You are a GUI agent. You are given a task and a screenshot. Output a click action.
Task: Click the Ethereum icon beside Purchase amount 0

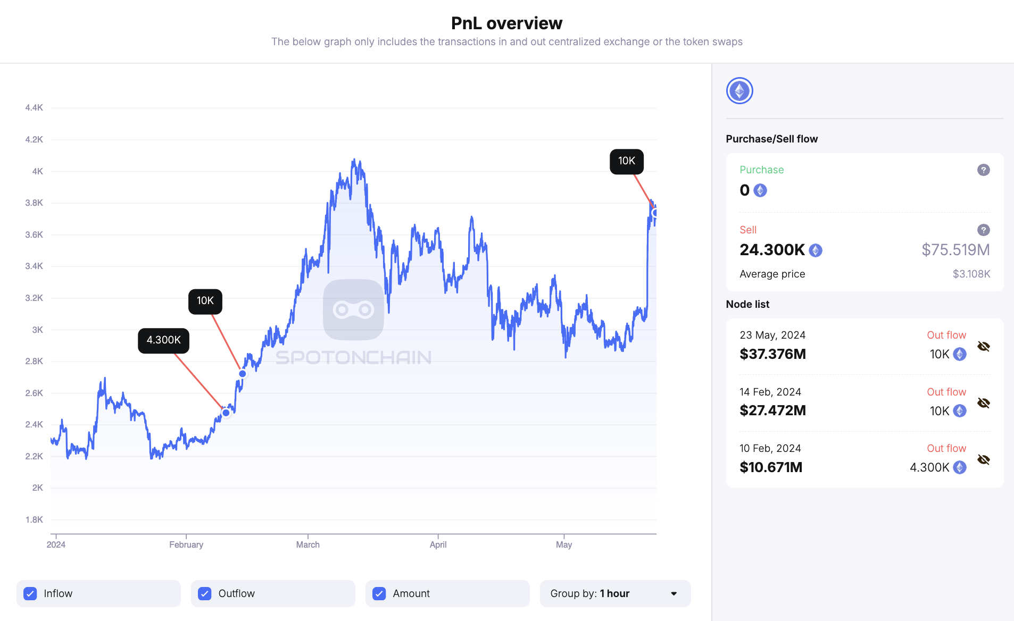coord(760,190)
